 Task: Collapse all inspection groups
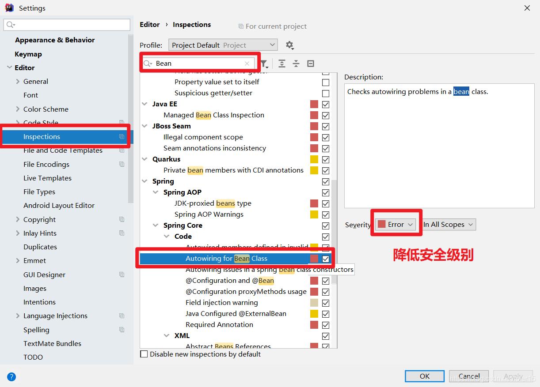(x=296, y=64)
